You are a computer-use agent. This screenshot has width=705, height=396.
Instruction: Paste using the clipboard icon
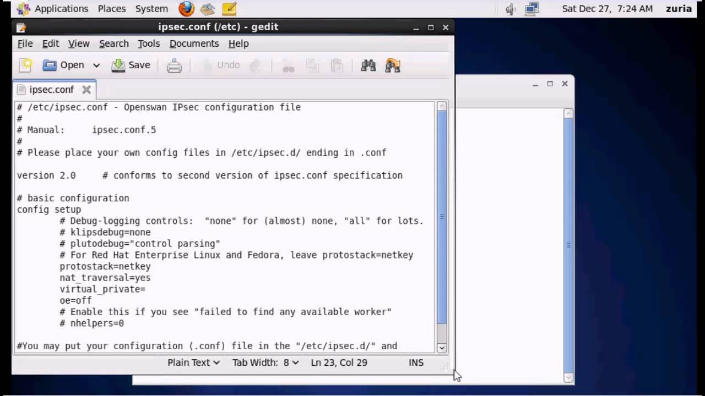[x=337, y=65]
